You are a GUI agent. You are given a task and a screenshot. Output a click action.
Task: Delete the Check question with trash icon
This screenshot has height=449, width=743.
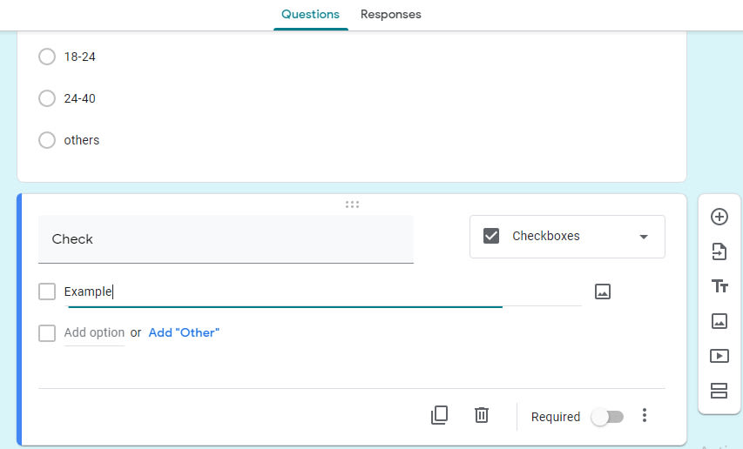tap(482, 415)
